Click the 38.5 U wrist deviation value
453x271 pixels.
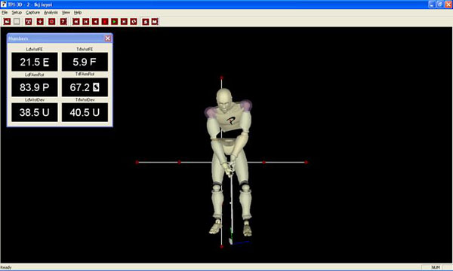coord(35,112)
